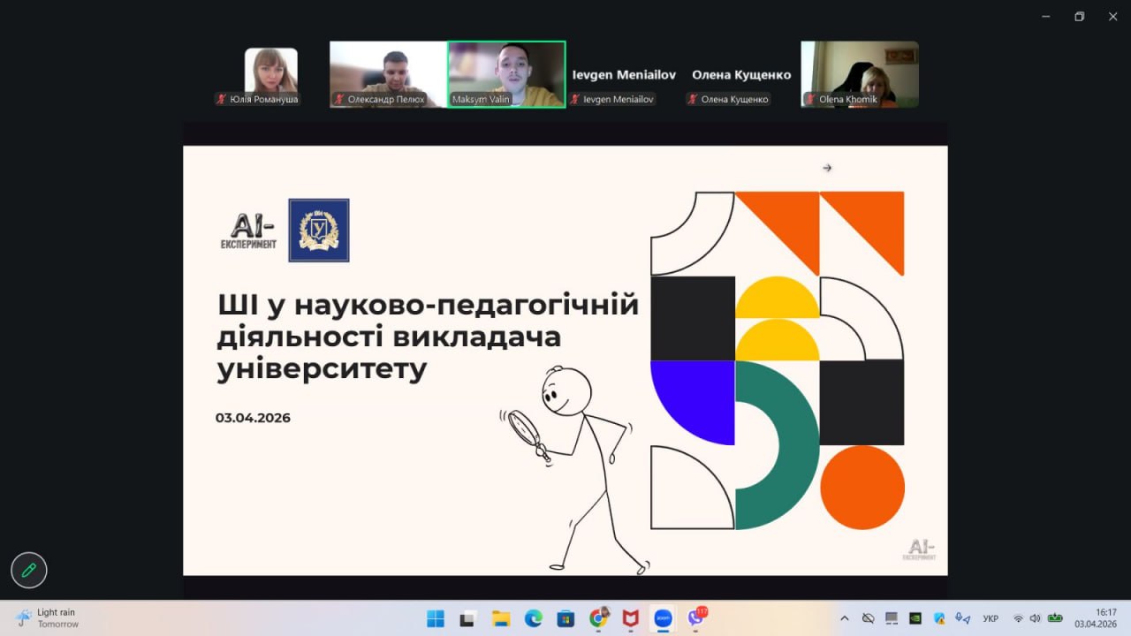Click Юлія Романуша's video tile

[x=270, y=74]
